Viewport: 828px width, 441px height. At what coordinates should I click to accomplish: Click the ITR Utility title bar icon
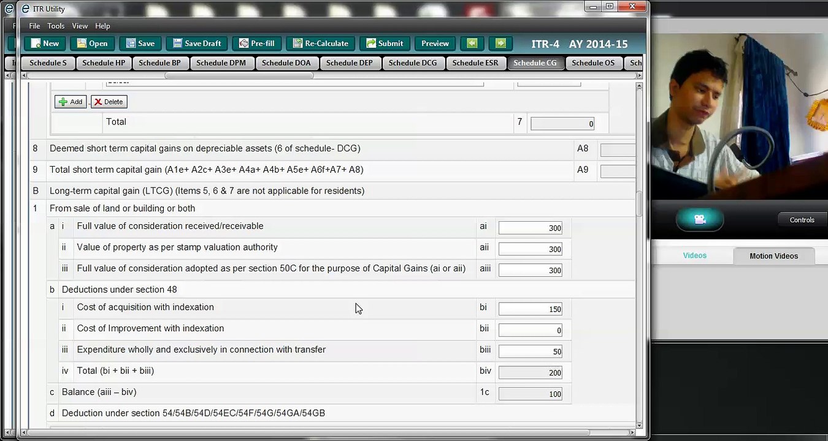25,9
